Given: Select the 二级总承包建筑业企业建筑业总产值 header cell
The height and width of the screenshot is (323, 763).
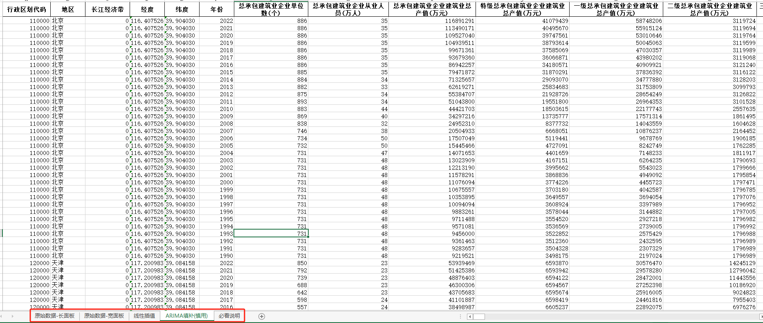Looking at the screenshot, I should (x=710, y=9).
